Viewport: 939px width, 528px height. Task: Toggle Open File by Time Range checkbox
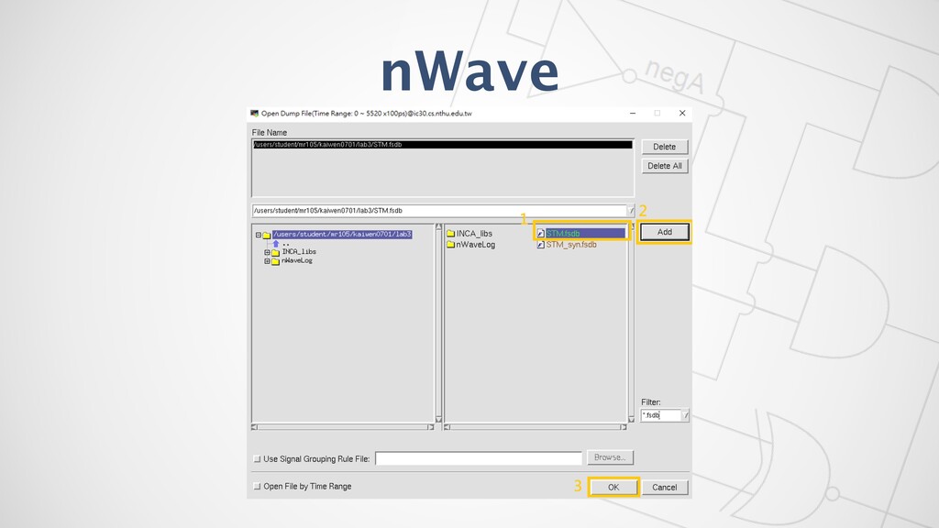[257, 486]
